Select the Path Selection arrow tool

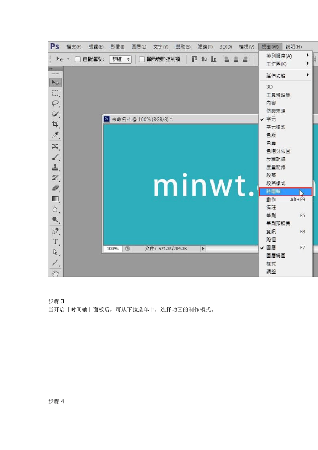tap(55, 252)
